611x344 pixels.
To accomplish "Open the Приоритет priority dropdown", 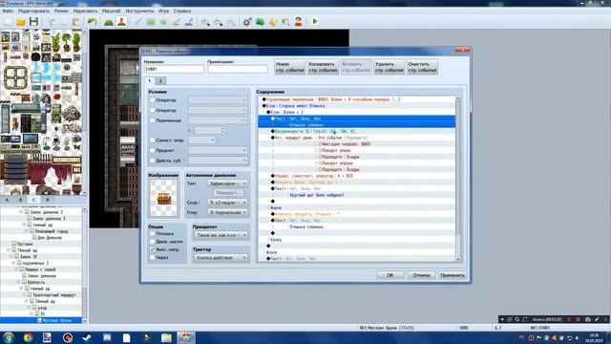I will click(x=221, y=235).
